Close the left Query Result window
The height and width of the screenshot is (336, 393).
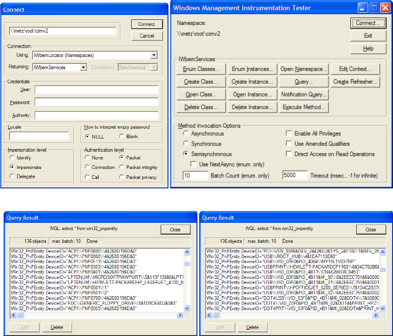(x=175, y=230)
